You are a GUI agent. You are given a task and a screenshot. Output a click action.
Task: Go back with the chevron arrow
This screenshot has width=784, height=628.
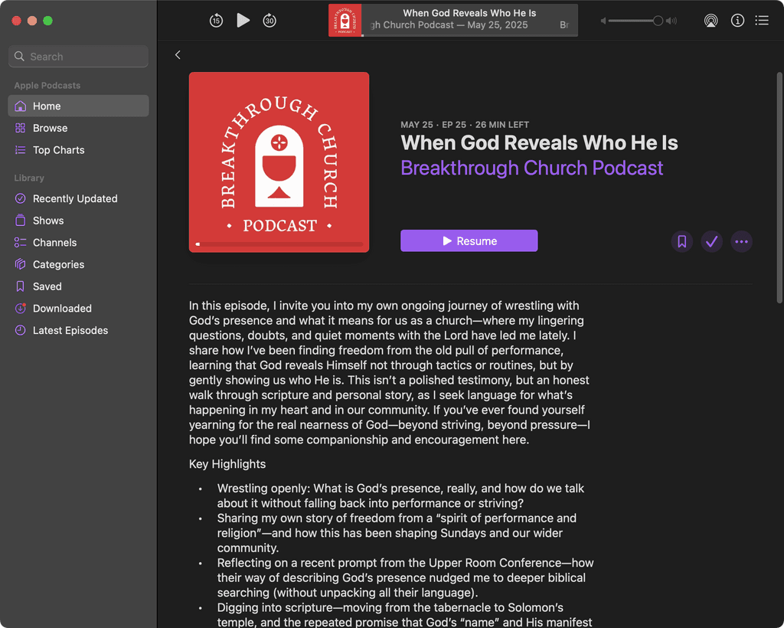click(x=178, y=55)
